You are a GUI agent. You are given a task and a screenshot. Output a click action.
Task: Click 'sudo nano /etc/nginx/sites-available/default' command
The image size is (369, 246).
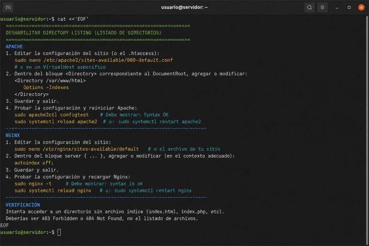tap(77, 149)
